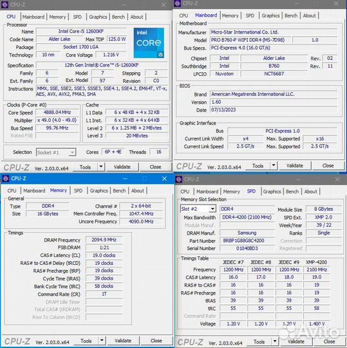Click Validate button in the Memory window
The width and height of the screenshot is (347, 348).
click(x=123, y=341)
